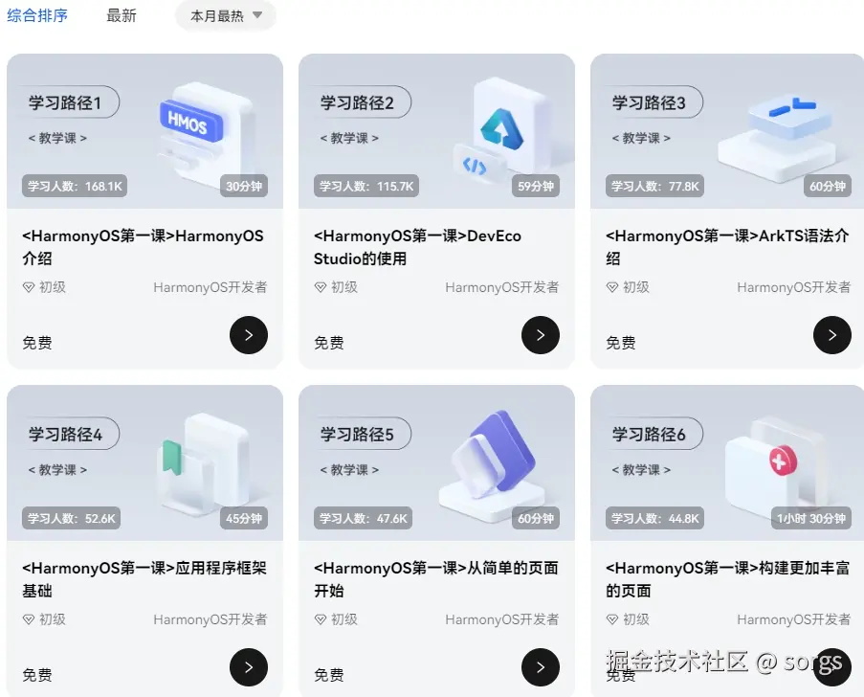Click the 初级 level icon on 从简单的页面开始 card
The image size is (864, 697).
pyautogui.click(x=321, y=619)
